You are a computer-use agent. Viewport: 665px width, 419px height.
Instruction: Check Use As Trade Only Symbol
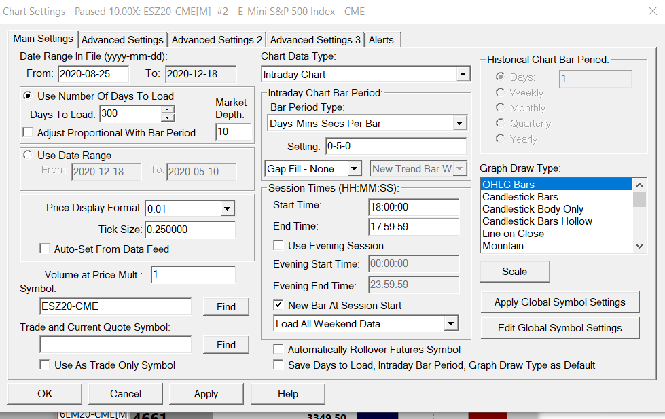45,365
